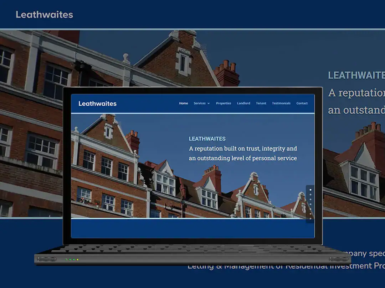Click the background page LEATHWAITES title
Image resolution: width=385 pixels, height=288 pixels.
point(356,75)
